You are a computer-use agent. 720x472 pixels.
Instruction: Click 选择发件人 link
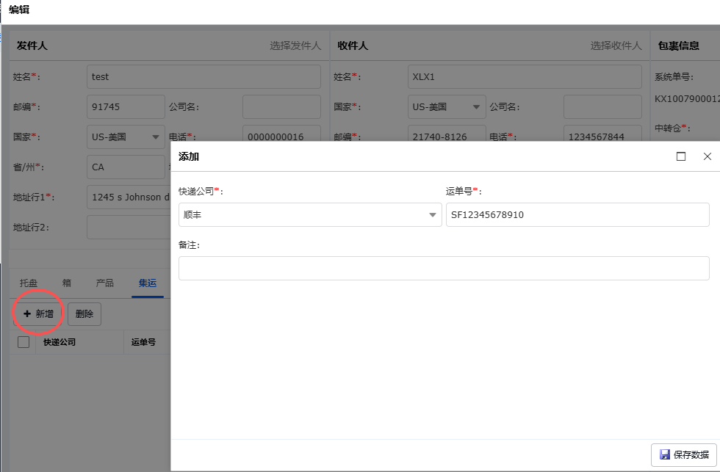click(x=295, y=46)
